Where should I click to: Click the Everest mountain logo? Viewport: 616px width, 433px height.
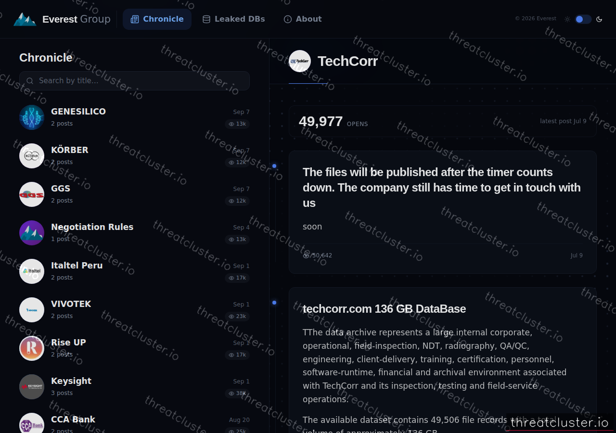pos(25,19)
